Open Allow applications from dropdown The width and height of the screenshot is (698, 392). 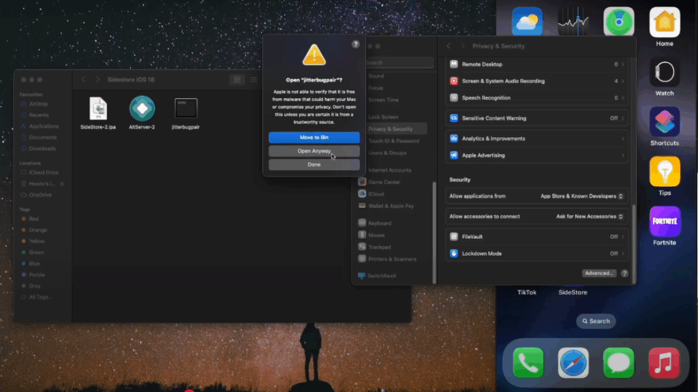click(x=581, y=196)
